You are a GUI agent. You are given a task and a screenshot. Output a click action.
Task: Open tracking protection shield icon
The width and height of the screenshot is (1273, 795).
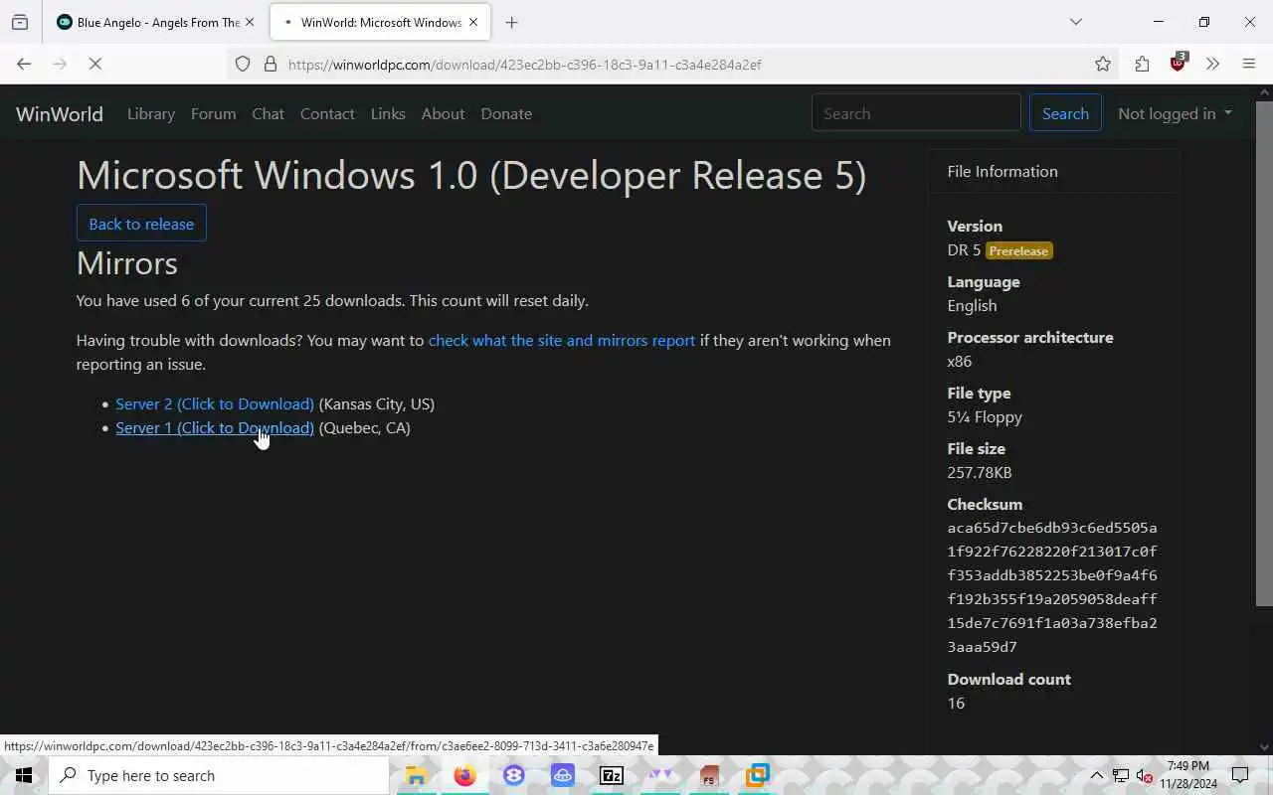[x=243, y=64]
